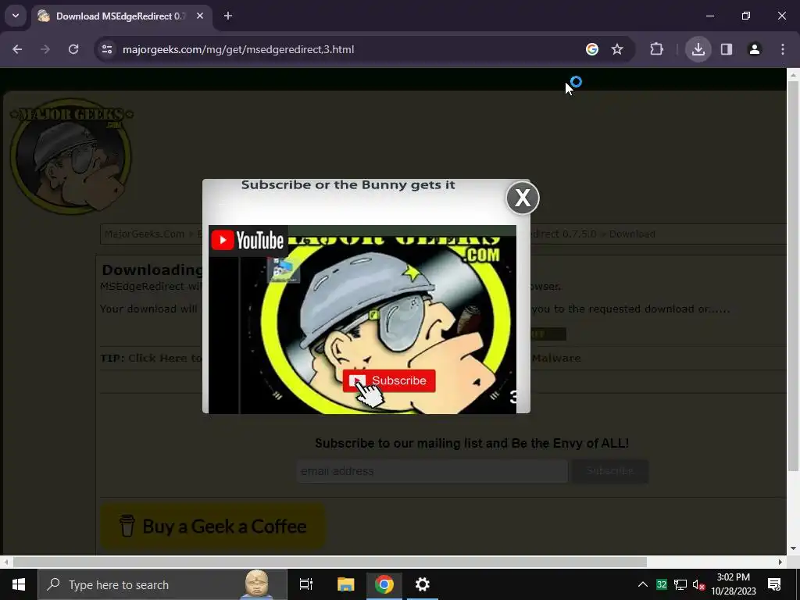Click the horizontal page scrollbar
Image resolution: width=800 pixels, height=600 pixels.
coord(330,562)
